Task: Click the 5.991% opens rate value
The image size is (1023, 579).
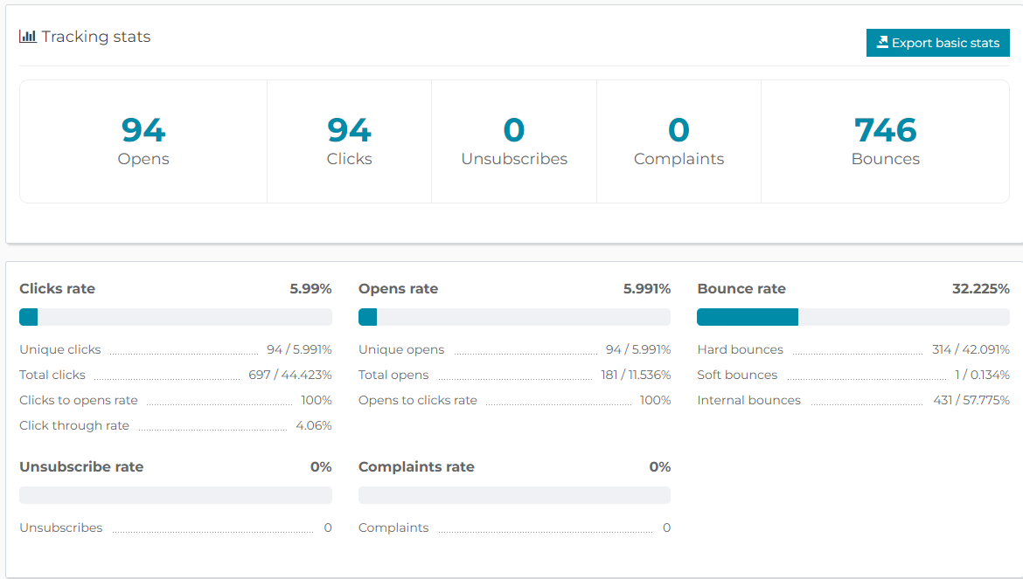Action: tap(646, 288)
